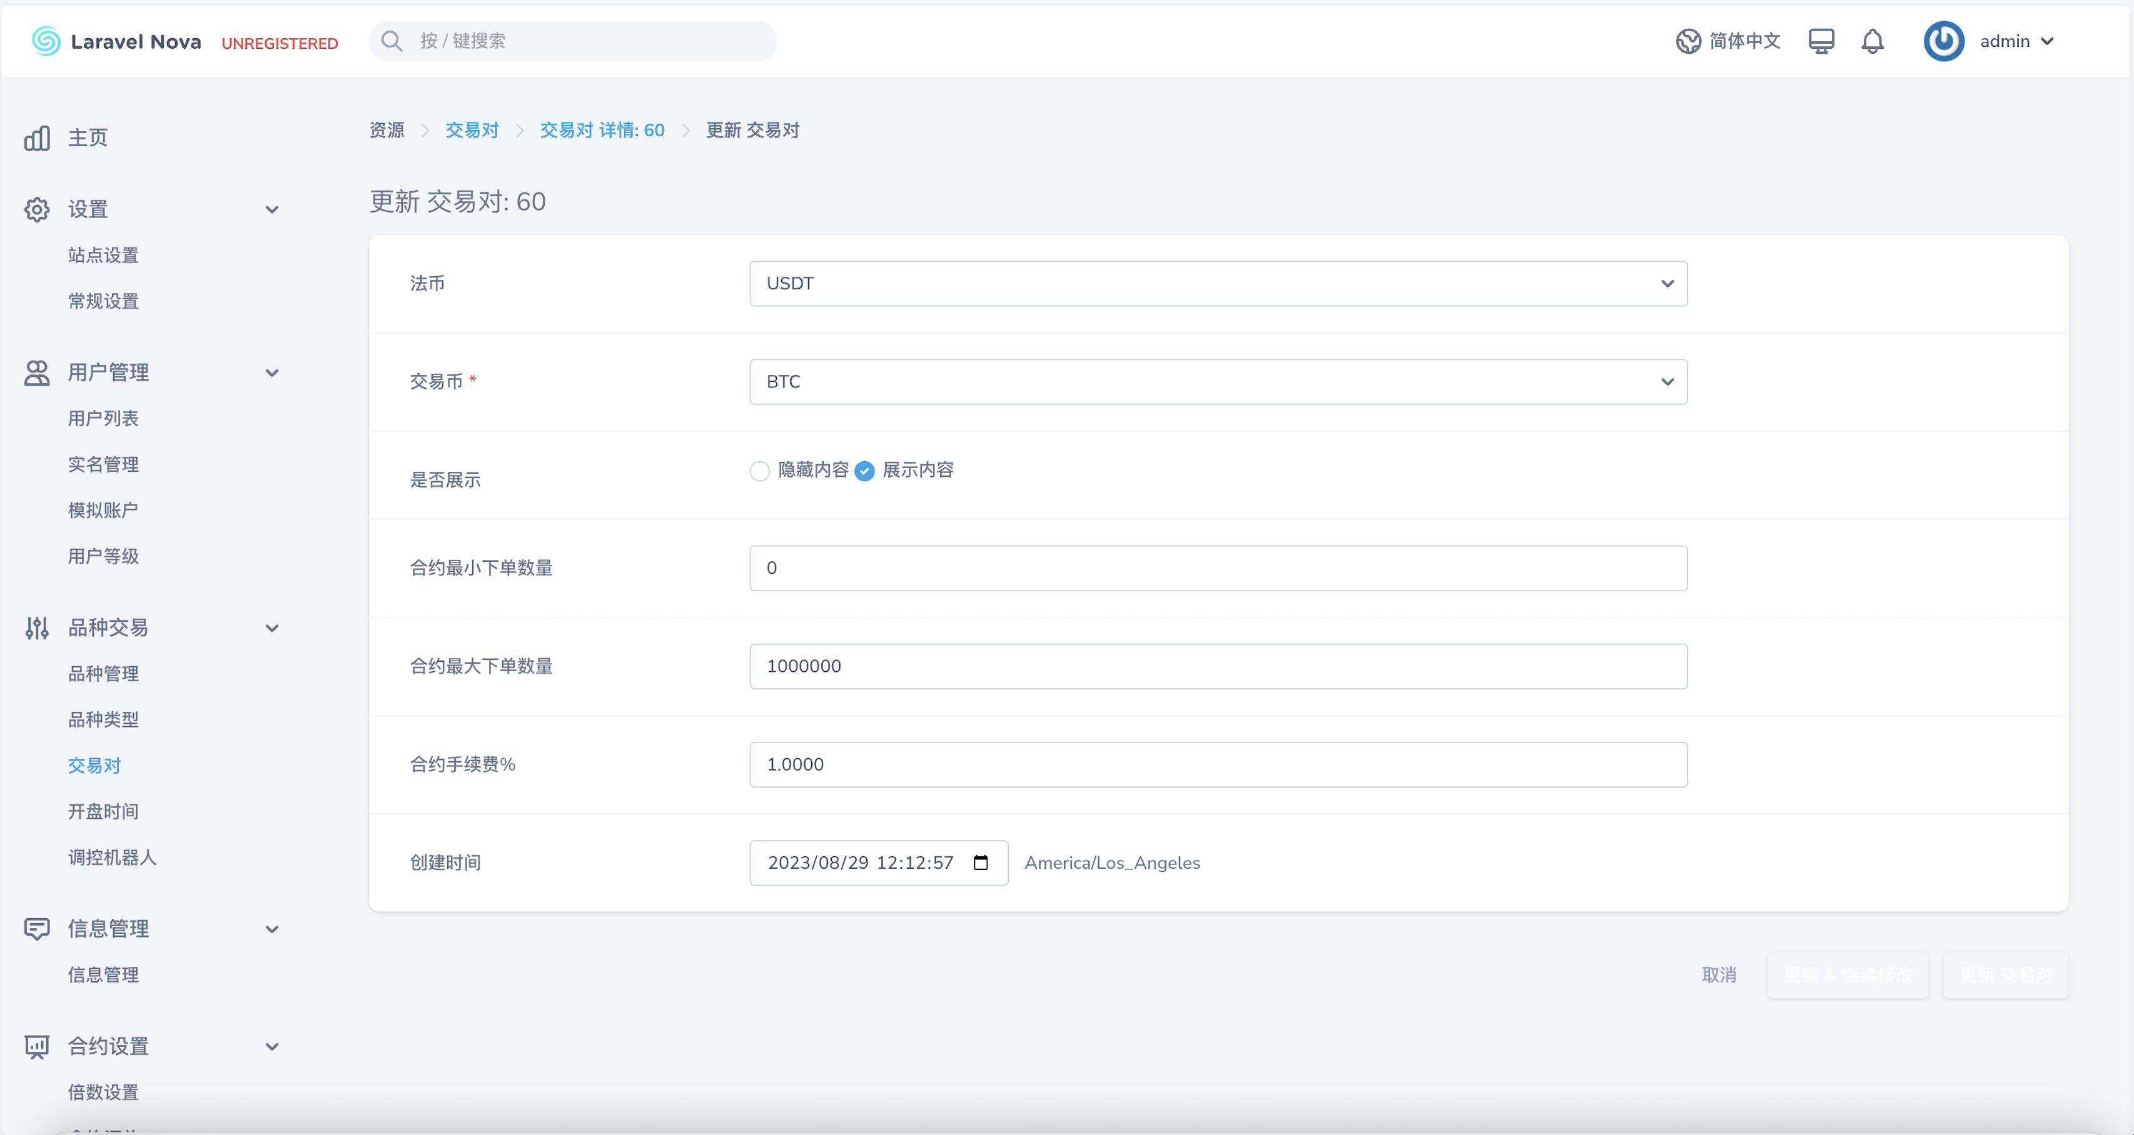Click the 取消 cancel button

click(1719, 975)
